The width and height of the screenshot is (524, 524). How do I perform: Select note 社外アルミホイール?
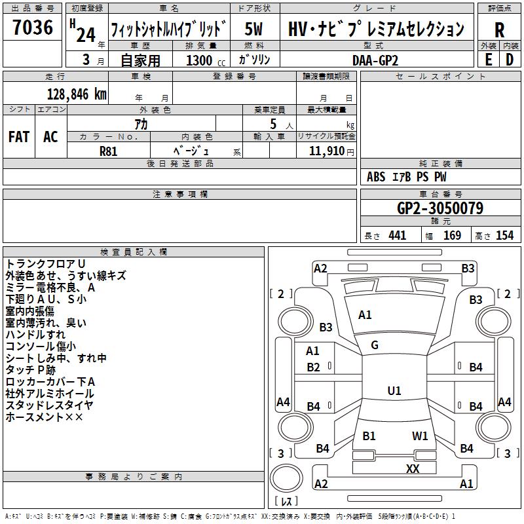50,394
